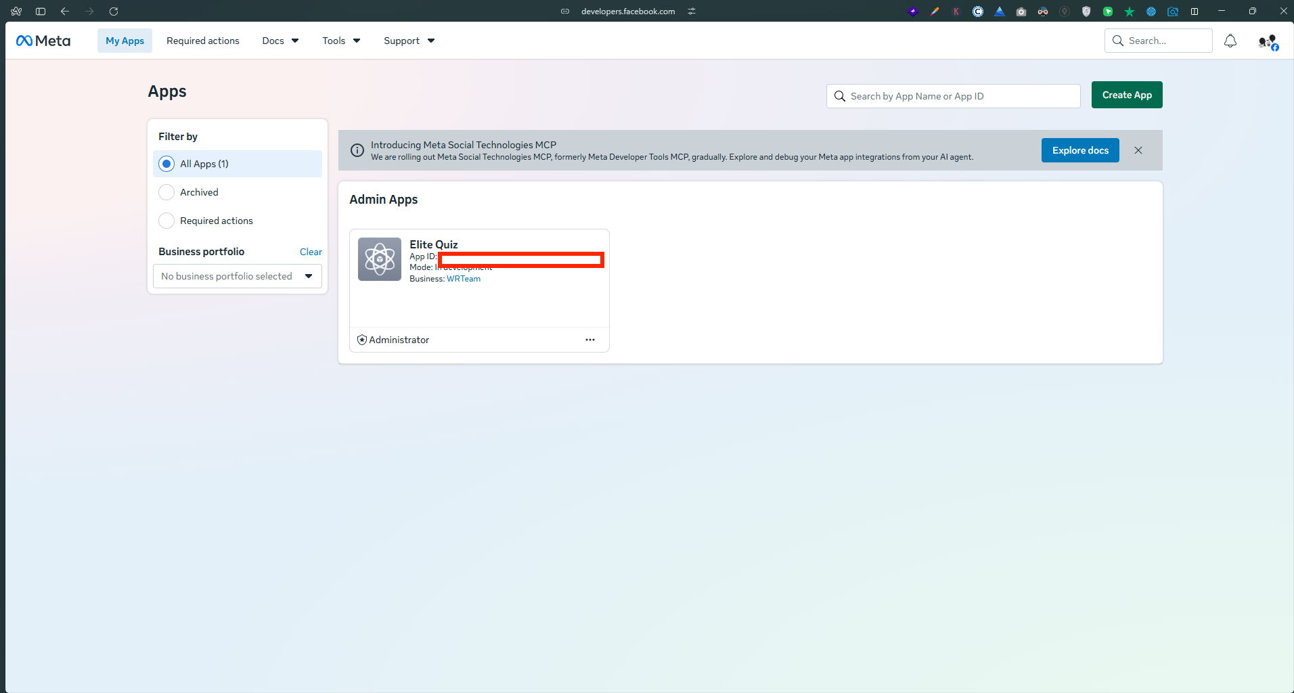This screenshot has height=693, width=1294.
Task: Go back to the previous page
Action: [x=65, y=12]
